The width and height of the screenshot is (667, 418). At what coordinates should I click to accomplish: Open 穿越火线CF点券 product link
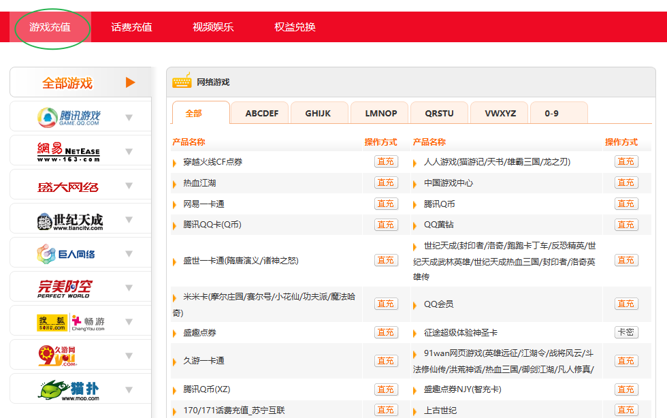(212, 162)
